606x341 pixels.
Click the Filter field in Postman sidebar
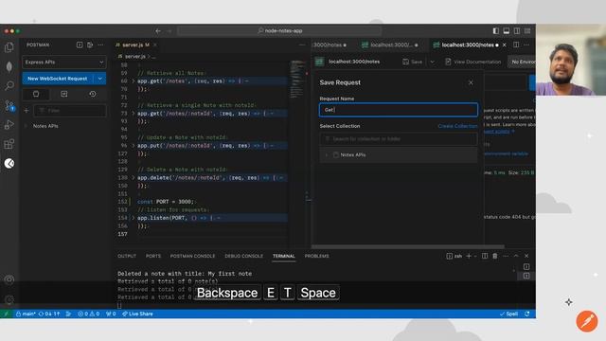[70, 111]
